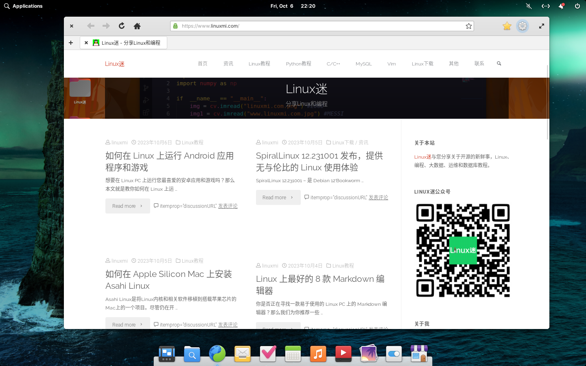Open the C/C++ navigation item

pyautogui.click(x=333, y=64)
